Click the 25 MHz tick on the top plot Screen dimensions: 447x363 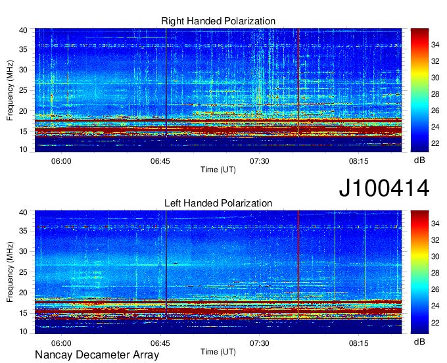tap(23, 90)
